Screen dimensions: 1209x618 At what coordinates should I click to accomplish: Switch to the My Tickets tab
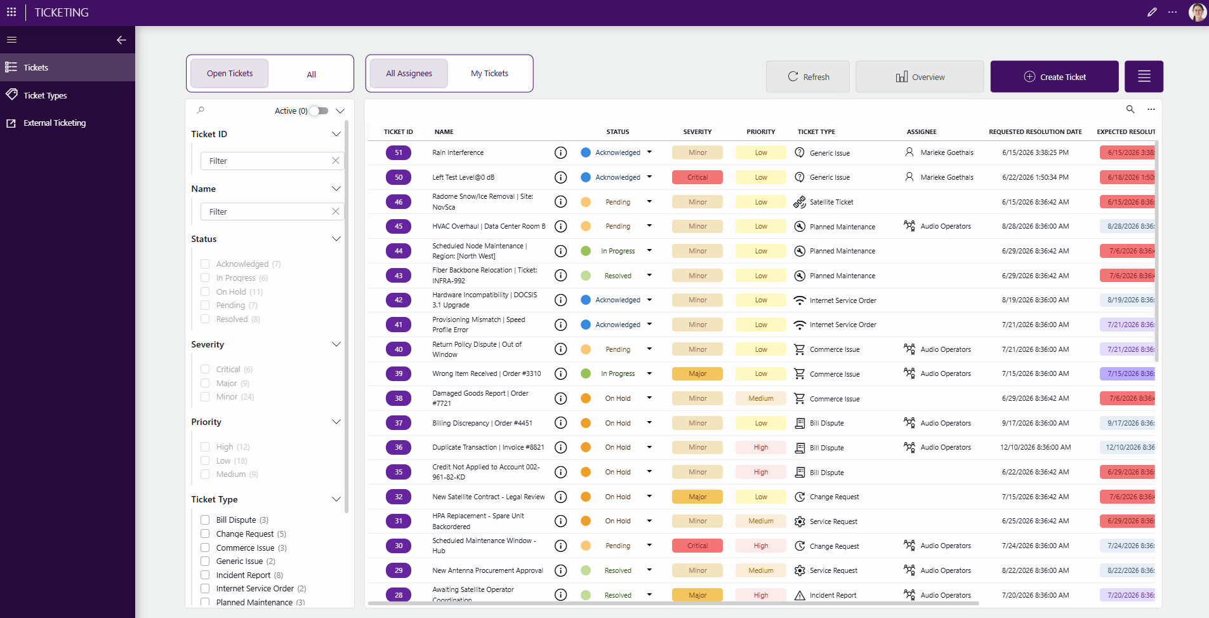tap(489, 74)
